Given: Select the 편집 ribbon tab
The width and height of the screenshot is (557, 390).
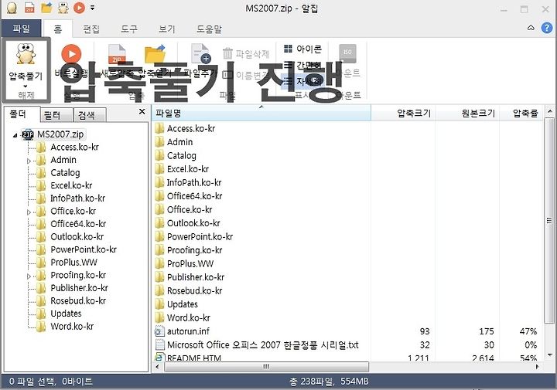Looking at the screenshot, I should pos(91,29).
